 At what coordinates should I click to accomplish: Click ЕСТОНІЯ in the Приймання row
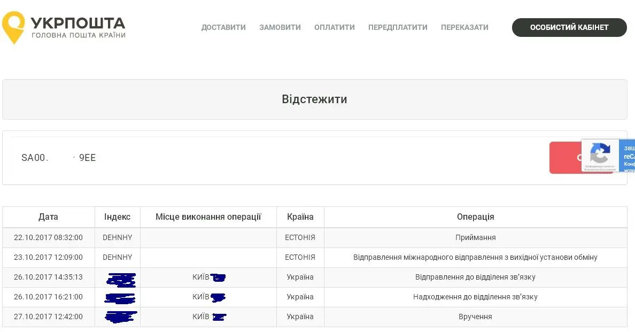(300, 238)
